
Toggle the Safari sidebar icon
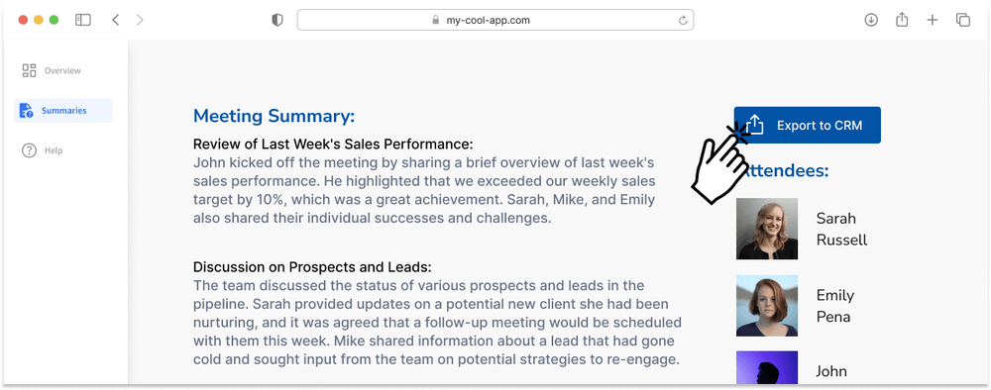(83, 20)
